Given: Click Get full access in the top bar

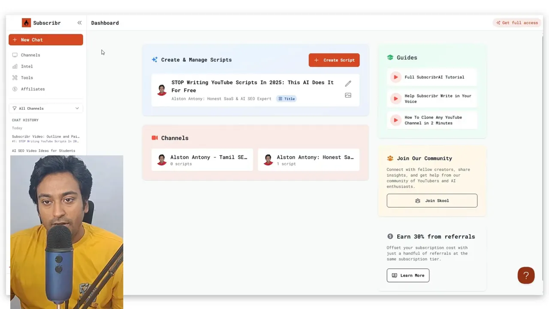Looking at the screenshot, I should (517, 23).
